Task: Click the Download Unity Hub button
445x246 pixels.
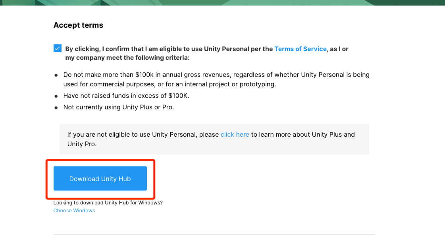Action: pyautogui.click(x=100, y=179)
